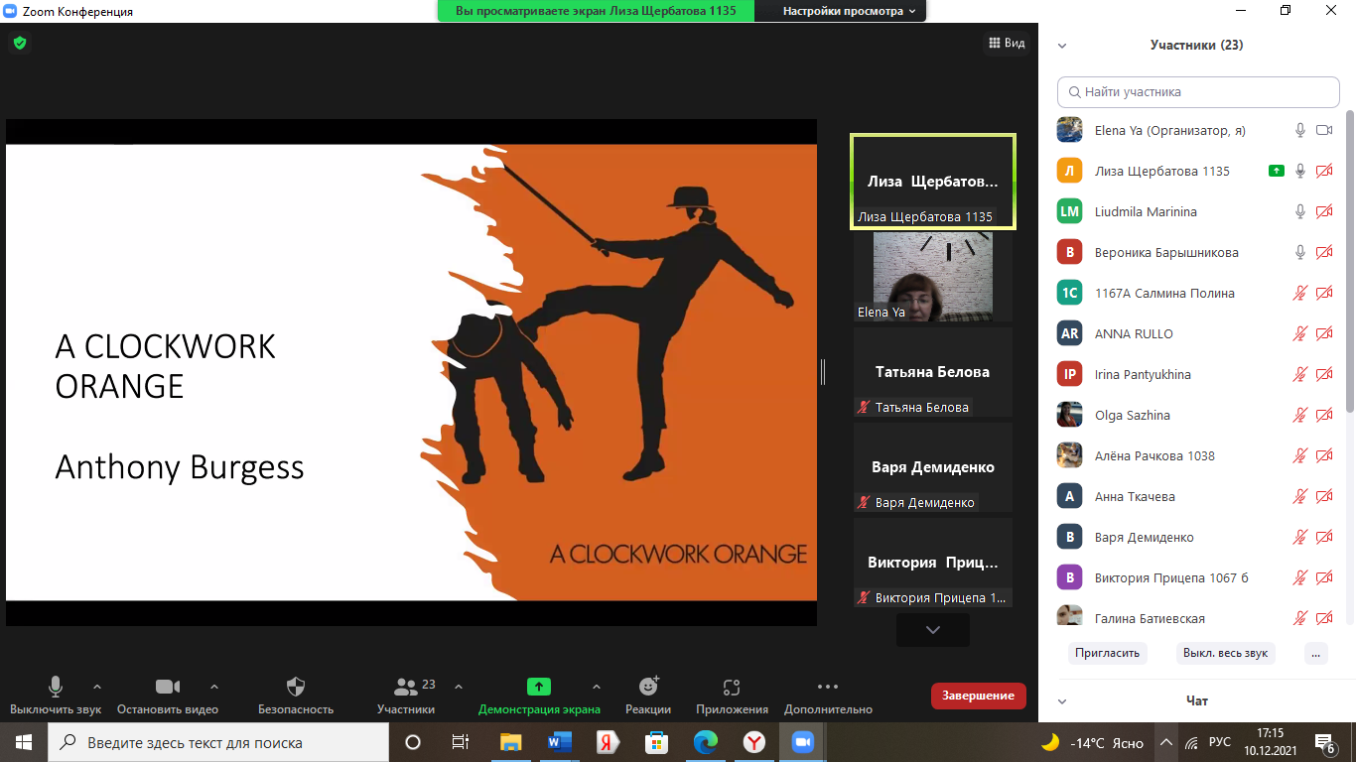The height and width of the screenshot is (762, 1356).
Task: Open Microsoft Edge from the taskbar
Action: click(x=706, y=742)
